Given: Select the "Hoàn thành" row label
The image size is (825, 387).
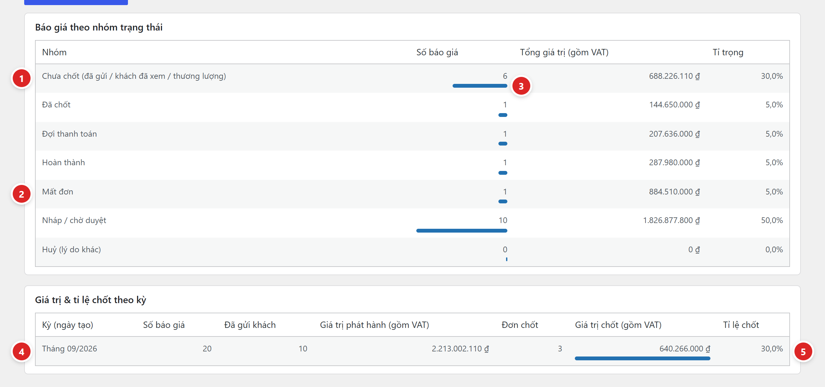Looking at the screenshot, I should (63, 162).
